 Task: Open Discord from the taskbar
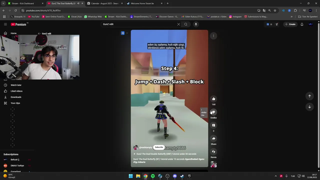coord(175,176)
